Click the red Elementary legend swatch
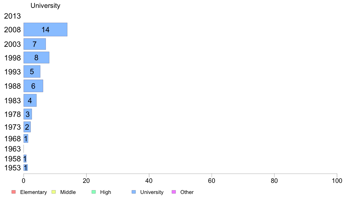345x214 pixels. pyautogui.click(x=13, y=192)
